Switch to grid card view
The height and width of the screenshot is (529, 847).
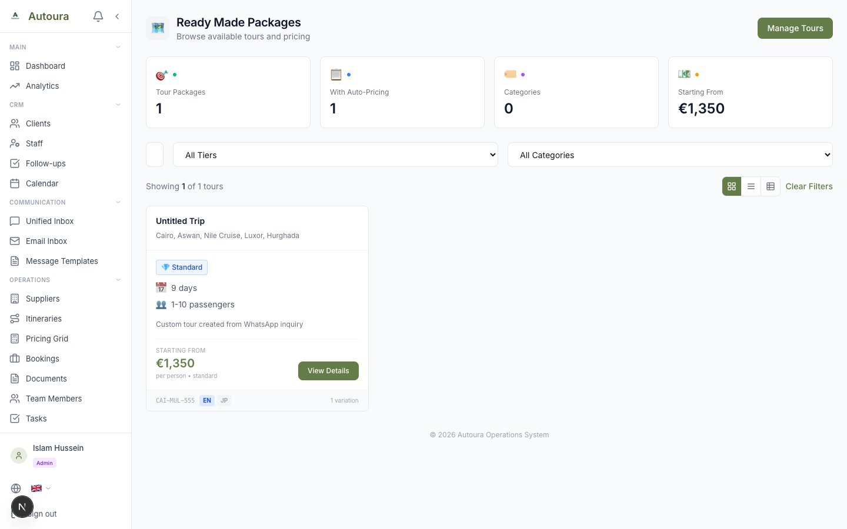(x=732, y=186)
